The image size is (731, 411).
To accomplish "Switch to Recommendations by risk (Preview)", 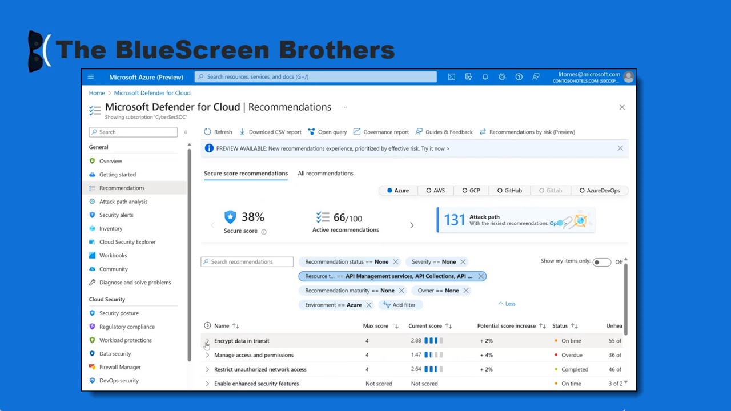I will (x=527, y=132).
